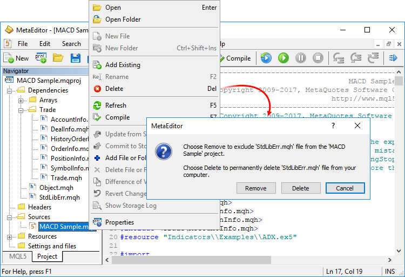Image resolution: width=405 pixels, height=277 pixels.
Task: Open the Edit menu
Action: point(45,44)
